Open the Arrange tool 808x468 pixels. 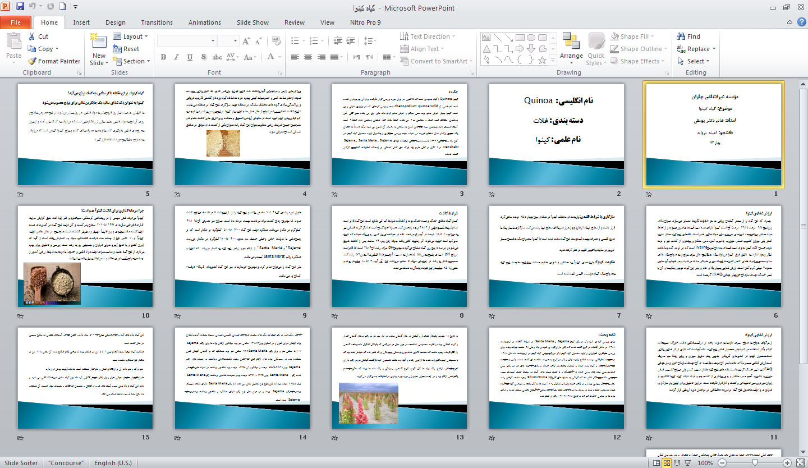point(571,46)
